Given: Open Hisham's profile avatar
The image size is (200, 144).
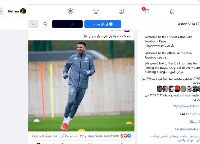Looking at the screenshot, I should tap(23, 11).
